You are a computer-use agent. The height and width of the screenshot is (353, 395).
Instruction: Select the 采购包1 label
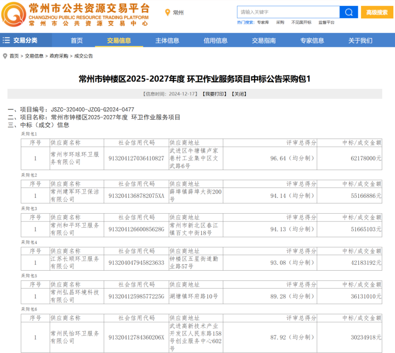[29, 134]
